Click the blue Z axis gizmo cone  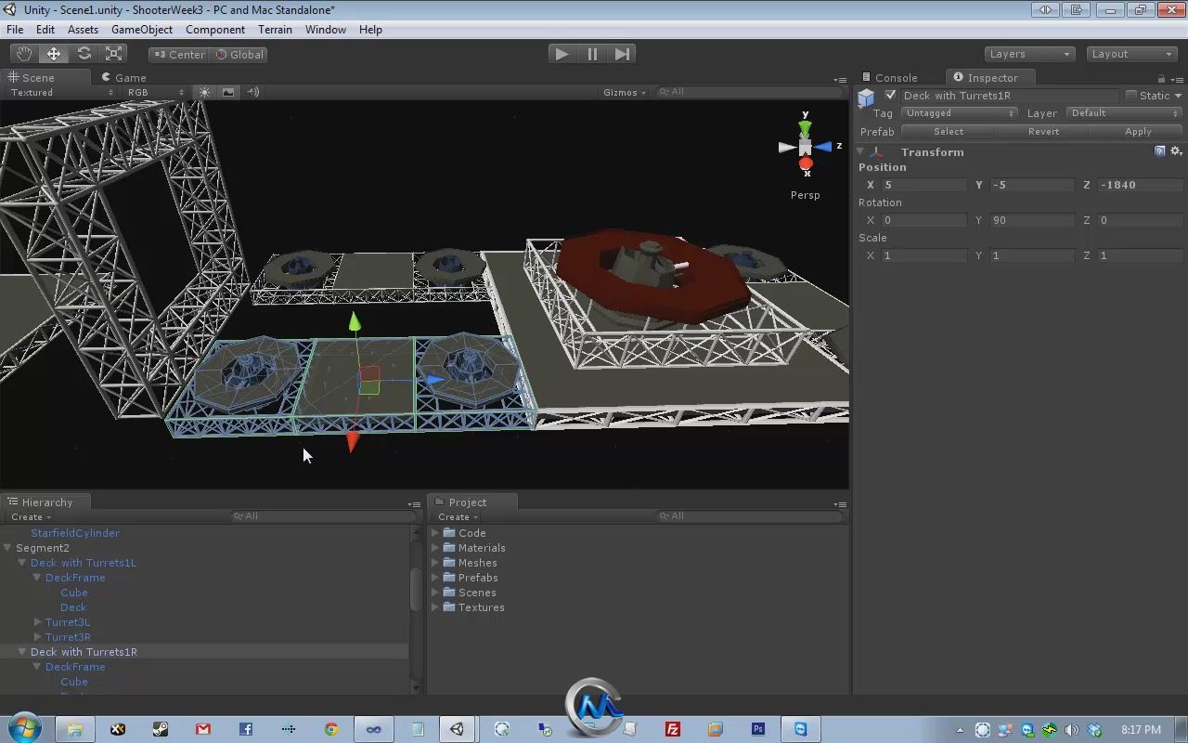click(x=824, y=147)
